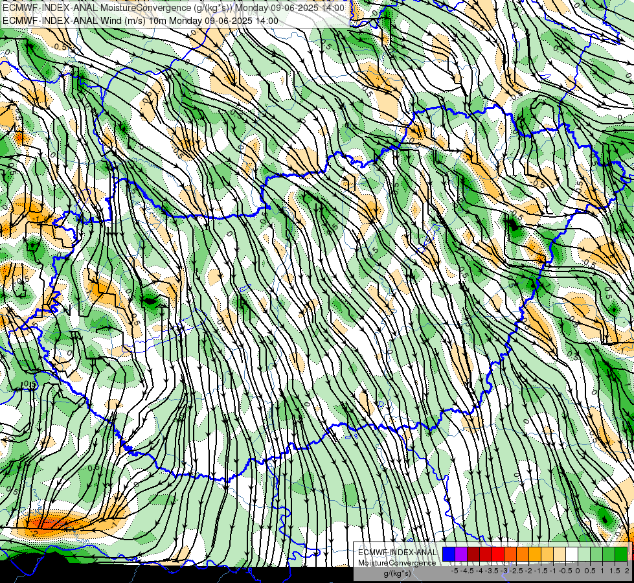Click the '-5' value on the legend scale
Screen dimensions: 634x583
[455, 571]
